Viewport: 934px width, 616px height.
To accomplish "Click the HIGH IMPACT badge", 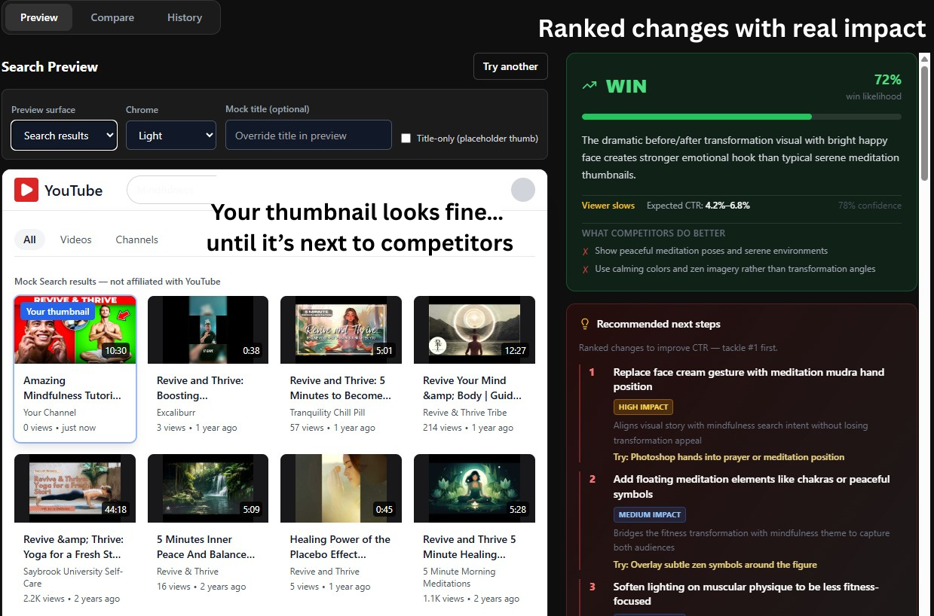I will coord(643,407).
